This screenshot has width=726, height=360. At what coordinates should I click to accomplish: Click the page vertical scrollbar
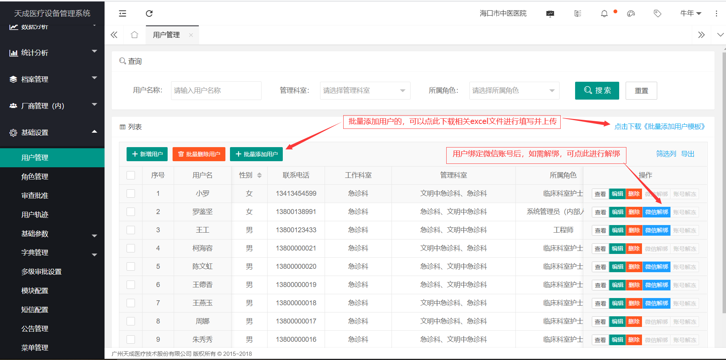pos(724,182)
